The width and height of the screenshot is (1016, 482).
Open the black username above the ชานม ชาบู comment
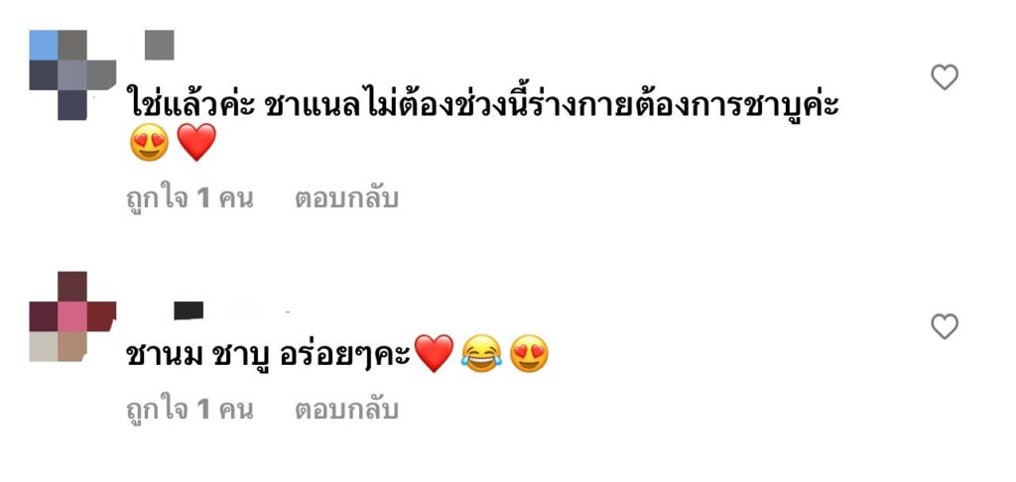click(189, 310)
